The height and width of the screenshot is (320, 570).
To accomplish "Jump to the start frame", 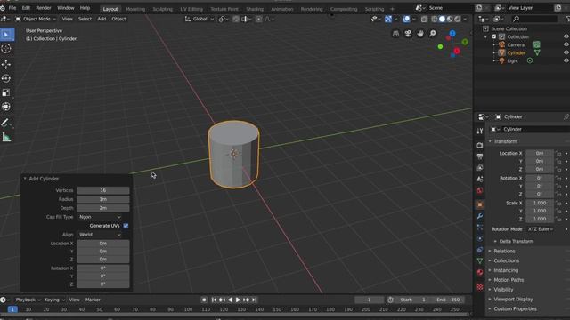I will click(214, 300).
